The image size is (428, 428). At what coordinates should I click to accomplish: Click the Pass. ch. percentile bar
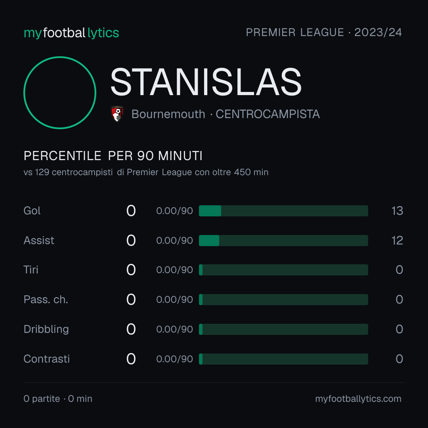pyautogui.click(x=283, y=300)
